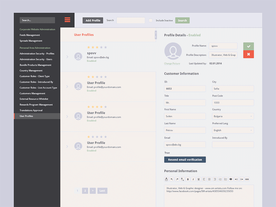Click the undo arrow in the editor toolbar
The height and width of the screenshot is (207, 276).
pyautogui.click(x=171, y=179)
